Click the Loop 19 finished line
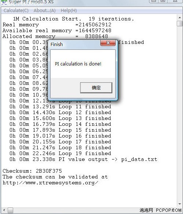The height and width of the screenshot is (214, 183). [x=60, y=153]
